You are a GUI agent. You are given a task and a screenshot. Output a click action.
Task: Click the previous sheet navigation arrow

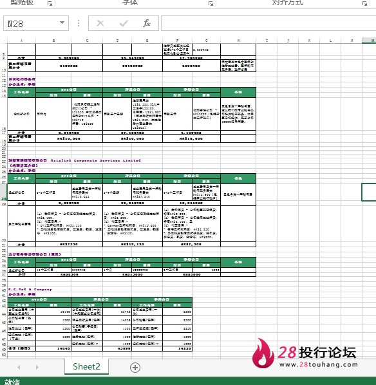19,368
